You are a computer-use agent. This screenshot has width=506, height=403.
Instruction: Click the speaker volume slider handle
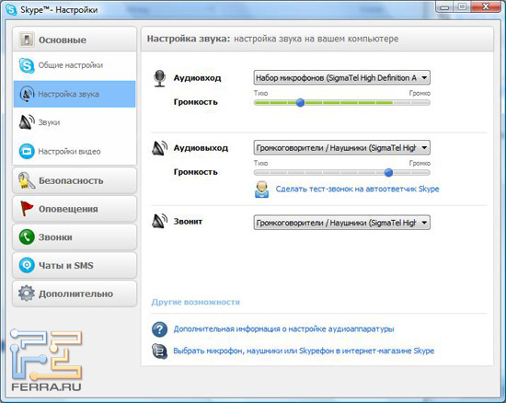pos(388,173)
